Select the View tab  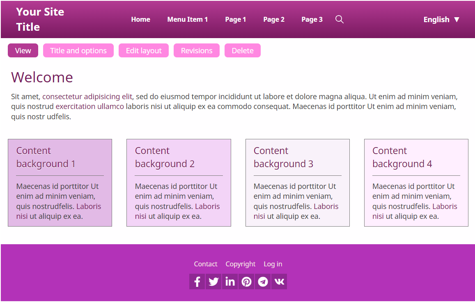[23, 50]
